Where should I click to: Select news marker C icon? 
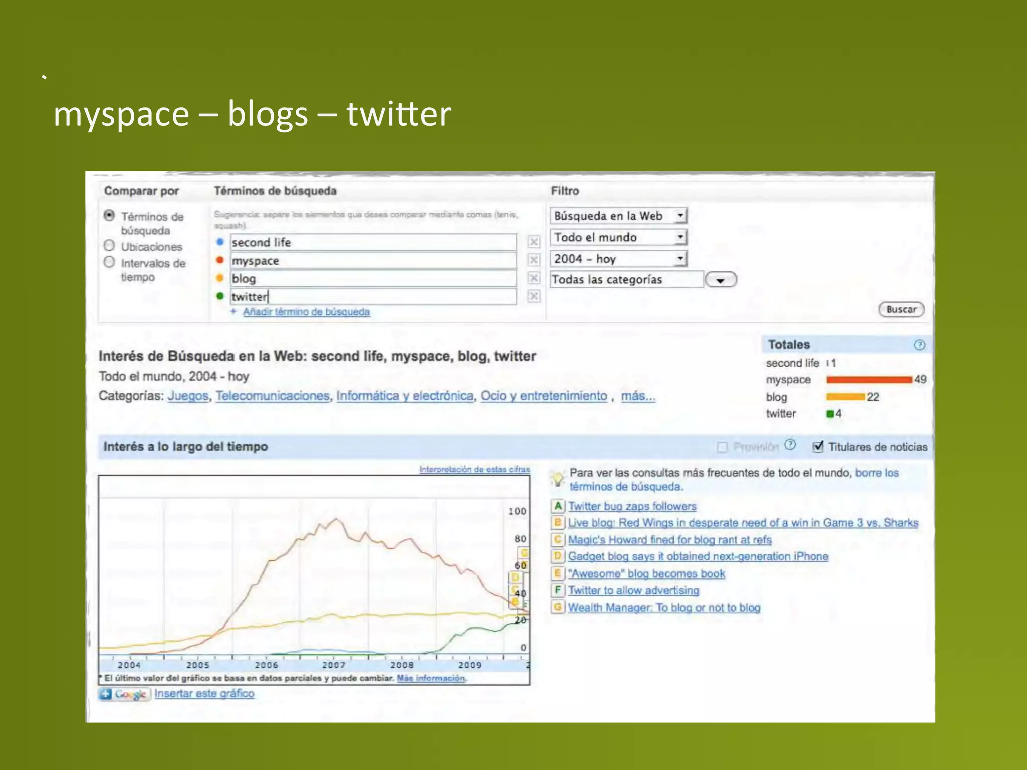(x=557, y=539)
